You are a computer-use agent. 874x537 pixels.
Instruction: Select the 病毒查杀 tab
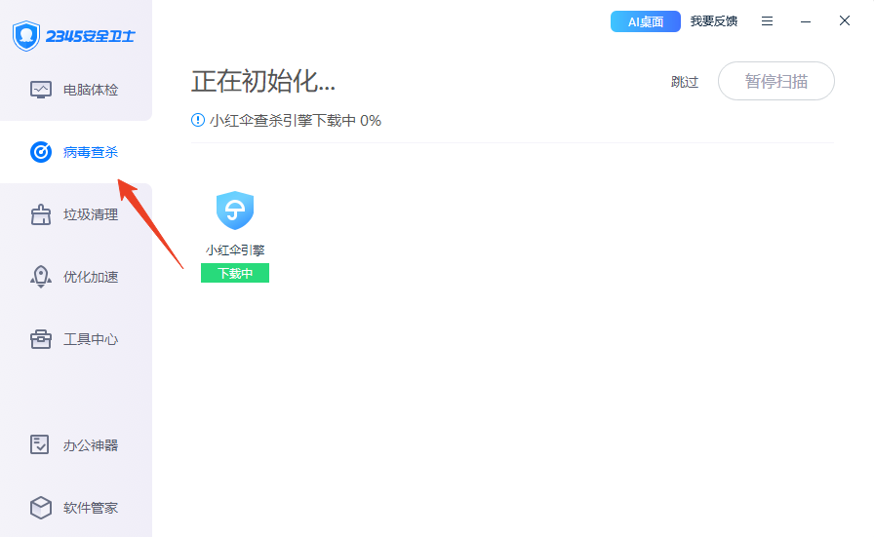(76, 152)
